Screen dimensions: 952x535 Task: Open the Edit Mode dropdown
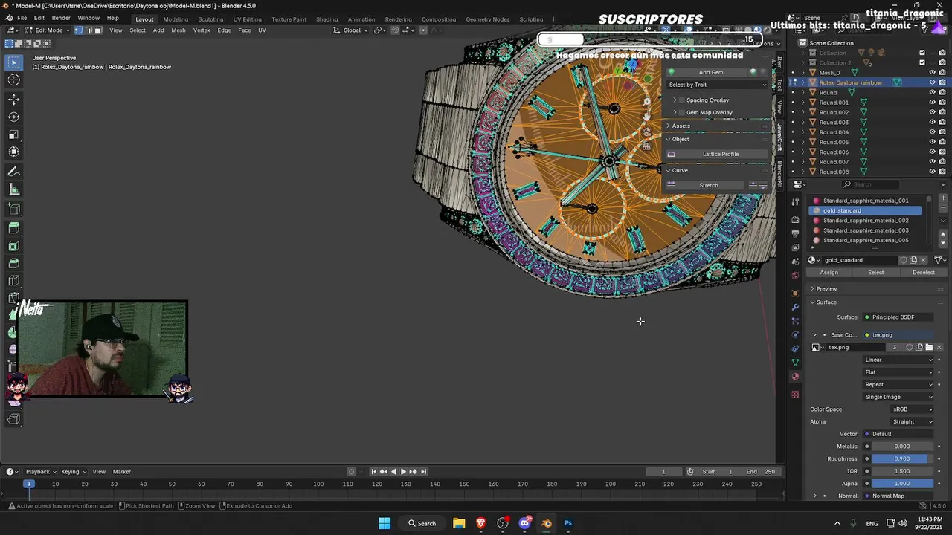(48, 30)
